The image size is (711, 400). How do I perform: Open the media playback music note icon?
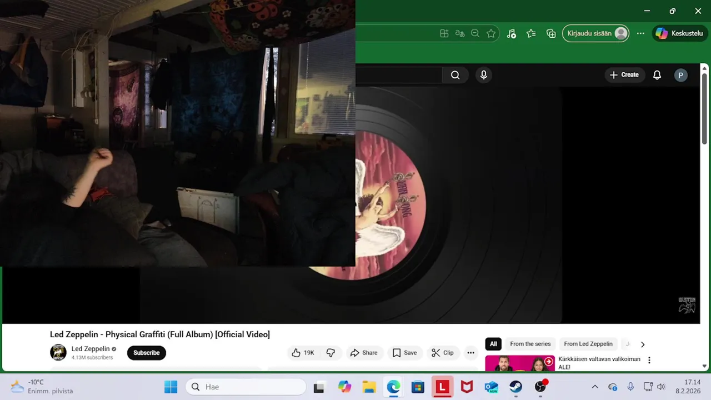[x=512, y=33]
